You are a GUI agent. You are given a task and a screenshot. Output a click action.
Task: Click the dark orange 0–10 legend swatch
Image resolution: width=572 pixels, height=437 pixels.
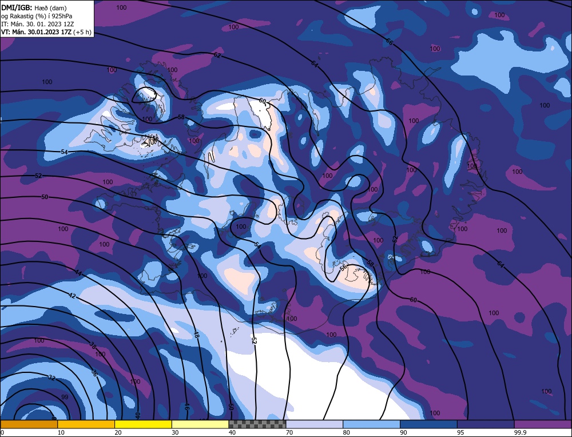click(29, 424)
